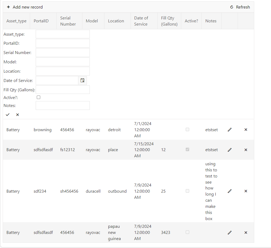
Task: Cancel the new record form
Action: 18,115
